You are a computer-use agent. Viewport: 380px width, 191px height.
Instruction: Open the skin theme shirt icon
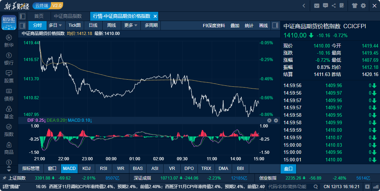354,5
